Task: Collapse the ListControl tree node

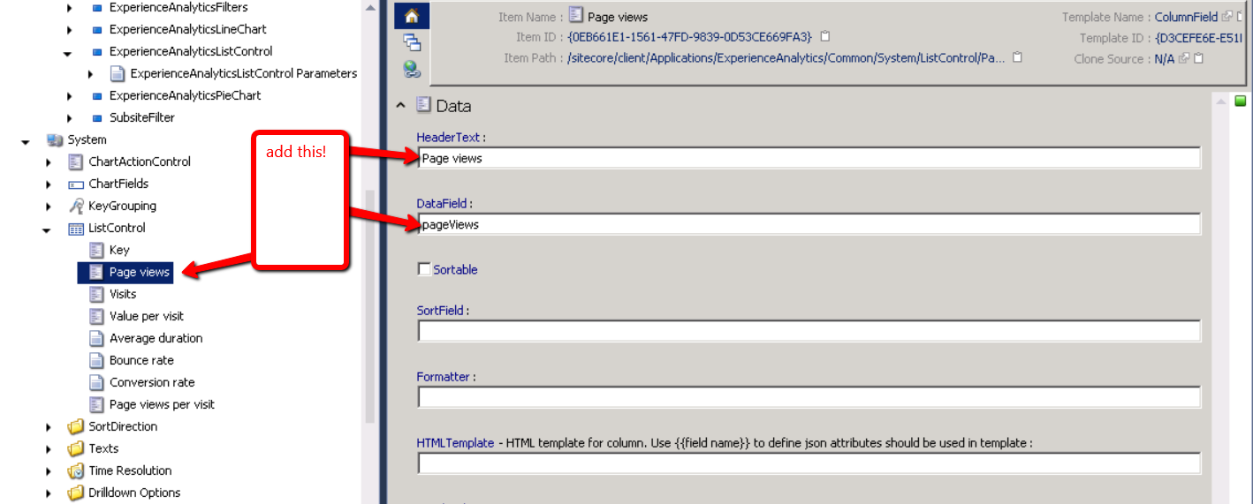Action: pos(48,229)
